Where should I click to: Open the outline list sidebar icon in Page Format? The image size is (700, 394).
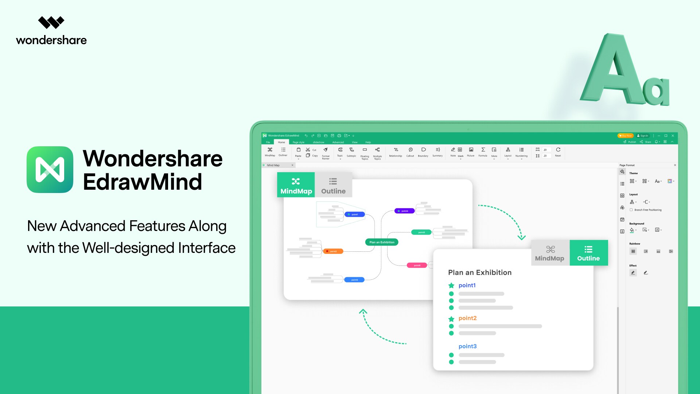point(622,184)
